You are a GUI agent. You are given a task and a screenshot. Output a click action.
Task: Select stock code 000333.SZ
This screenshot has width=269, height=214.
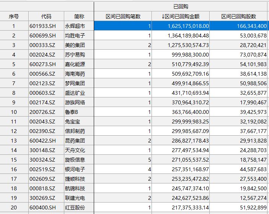42,45
